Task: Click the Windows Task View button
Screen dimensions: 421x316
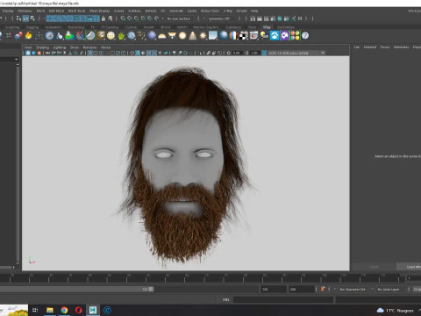Action: (35, 310)
